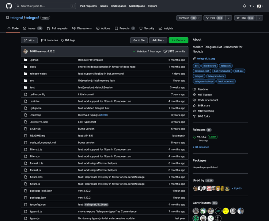
Task: Open the green commit status checkmark
Action: point(134,51)
